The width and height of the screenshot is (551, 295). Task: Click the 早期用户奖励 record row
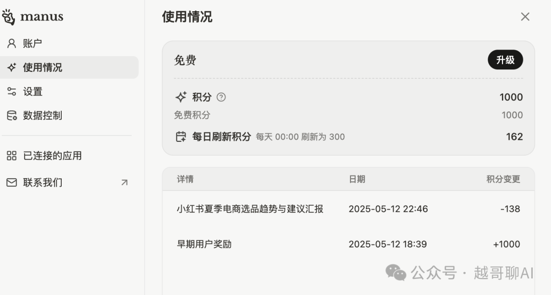(348, 244)
